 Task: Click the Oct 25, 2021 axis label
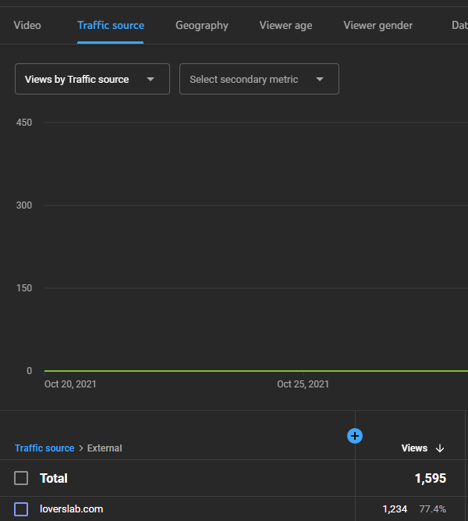coord(303,384)
